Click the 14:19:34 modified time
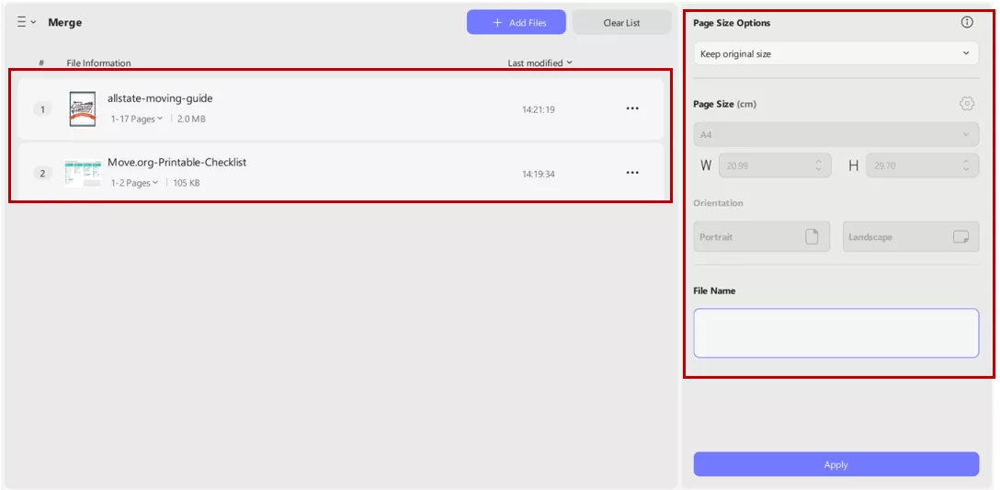This screenshot has height=490, width=1000. (539, 174)
